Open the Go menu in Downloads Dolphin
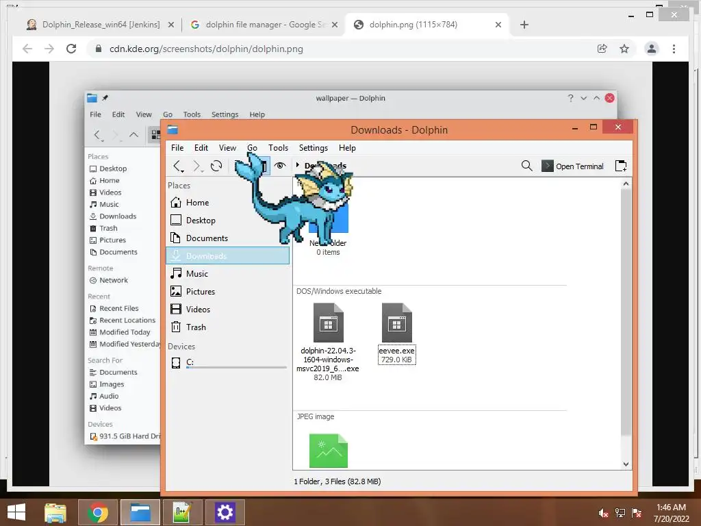The height and width of the screenshot is (526, 701). [x=252, y=148]
